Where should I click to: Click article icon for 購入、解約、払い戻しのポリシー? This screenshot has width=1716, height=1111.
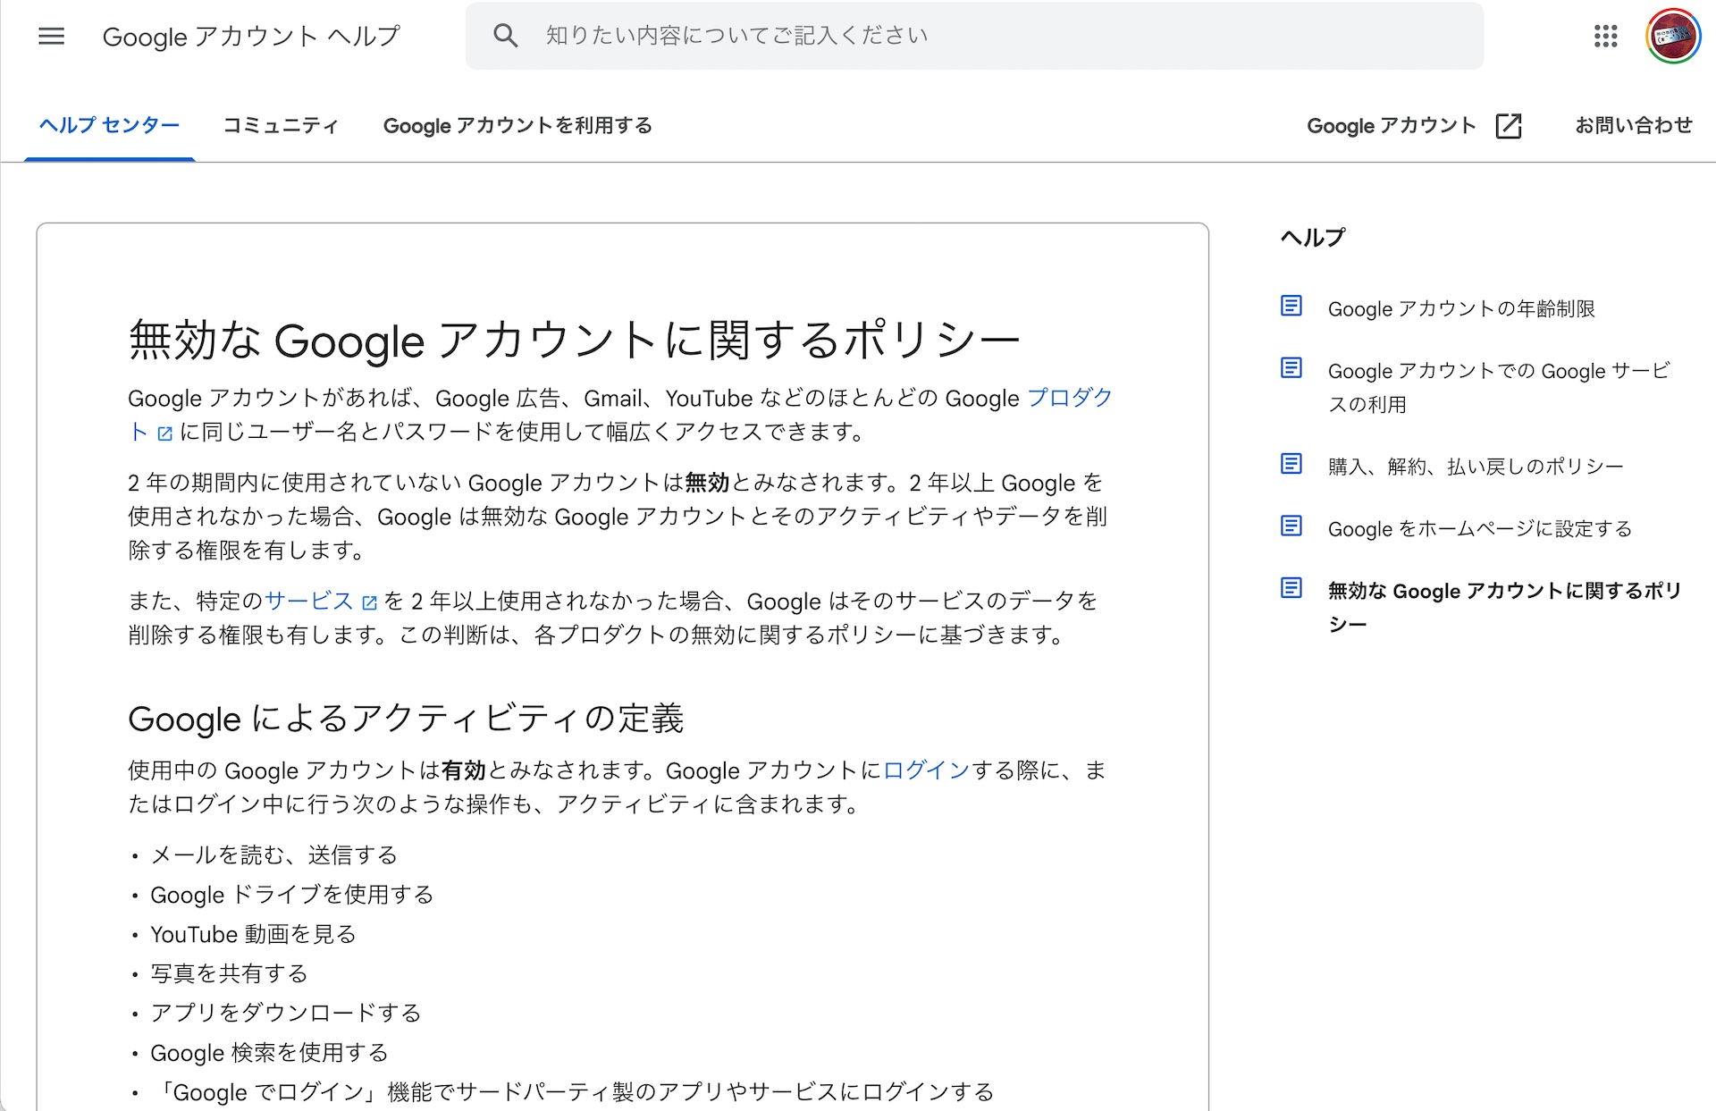1291,464
